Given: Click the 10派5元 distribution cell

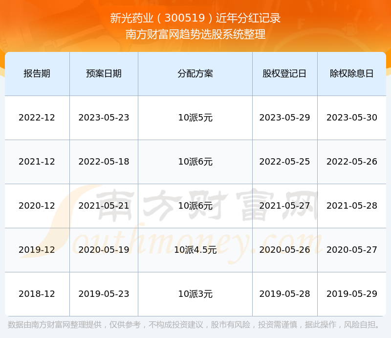Looking at the screenshot, I should click(195, 118).
